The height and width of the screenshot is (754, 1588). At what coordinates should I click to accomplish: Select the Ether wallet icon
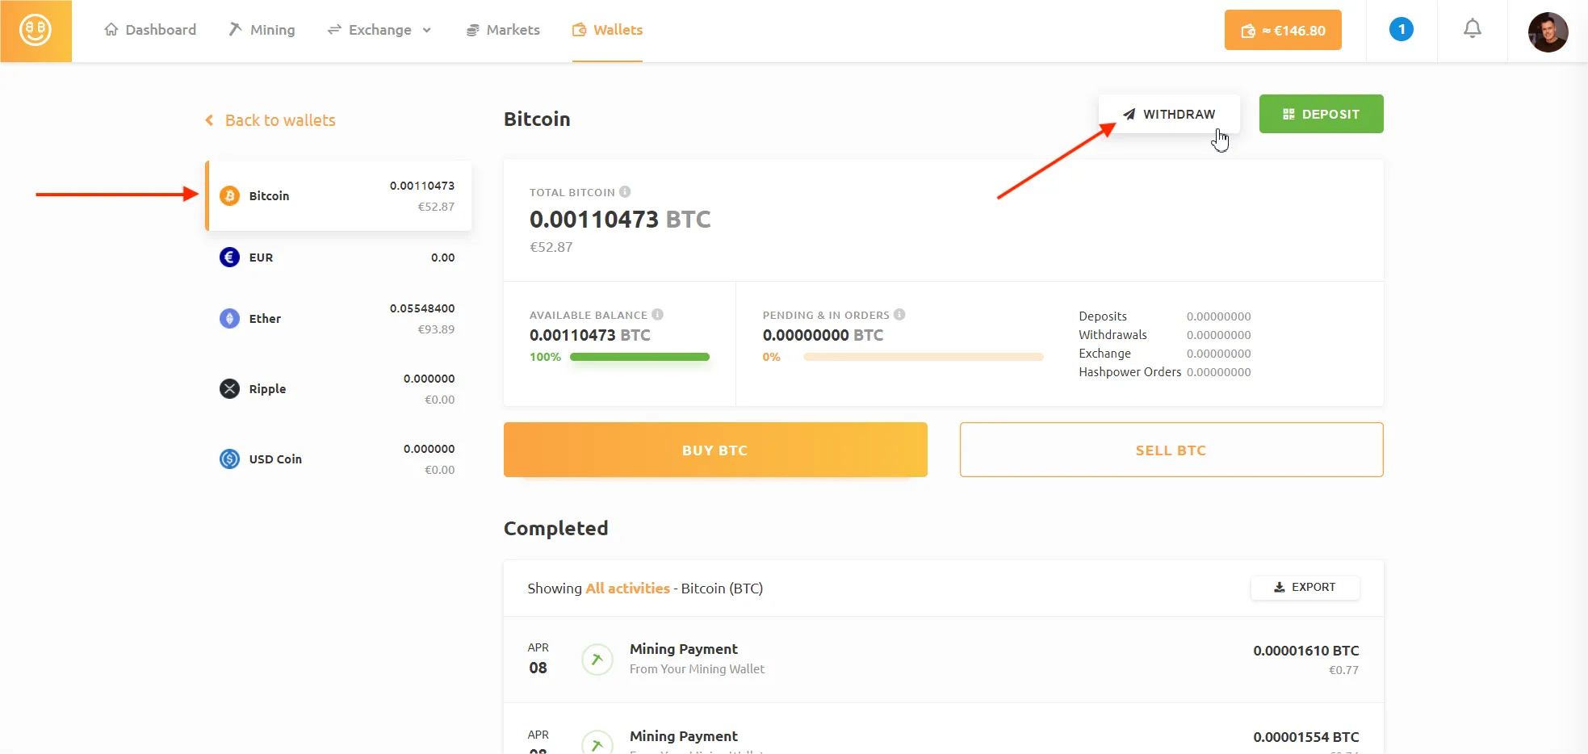click(230, 319)
